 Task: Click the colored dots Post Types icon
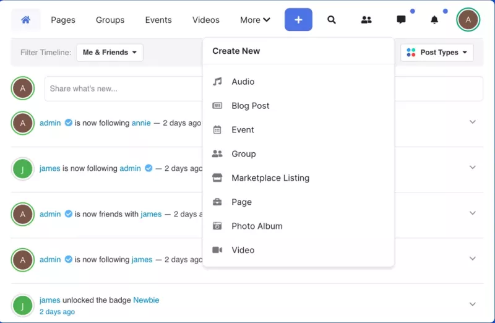click(411, 53)
